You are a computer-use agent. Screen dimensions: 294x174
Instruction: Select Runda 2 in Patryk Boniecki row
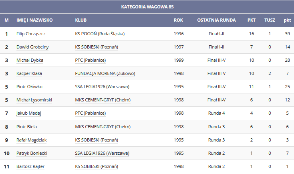click(x=216, y=153)
